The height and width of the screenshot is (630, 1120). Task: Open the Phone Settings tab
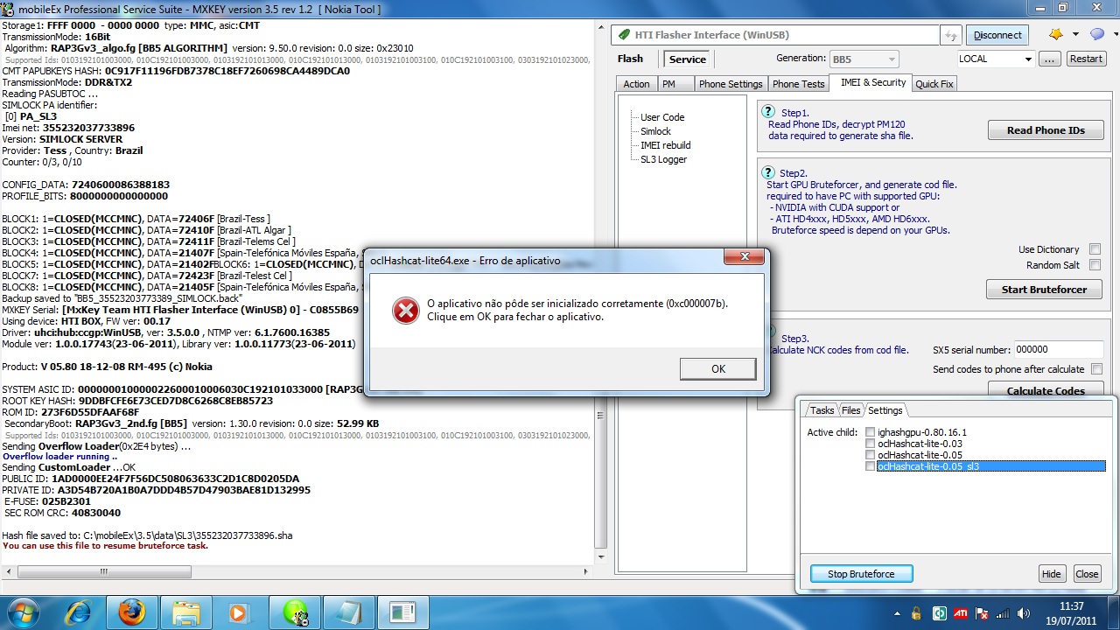point(731,84)
